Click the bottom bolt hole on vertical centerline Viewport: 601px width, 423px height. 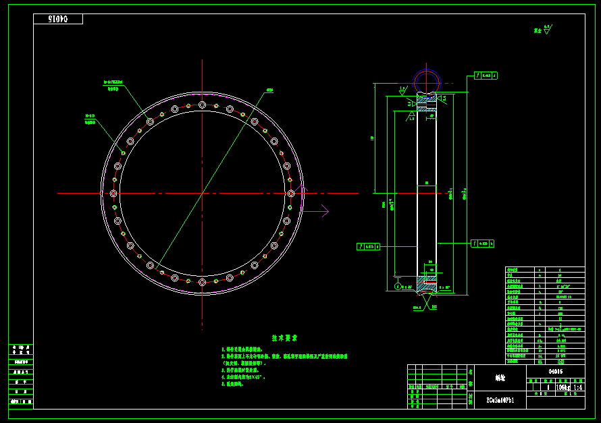point(203,283)
